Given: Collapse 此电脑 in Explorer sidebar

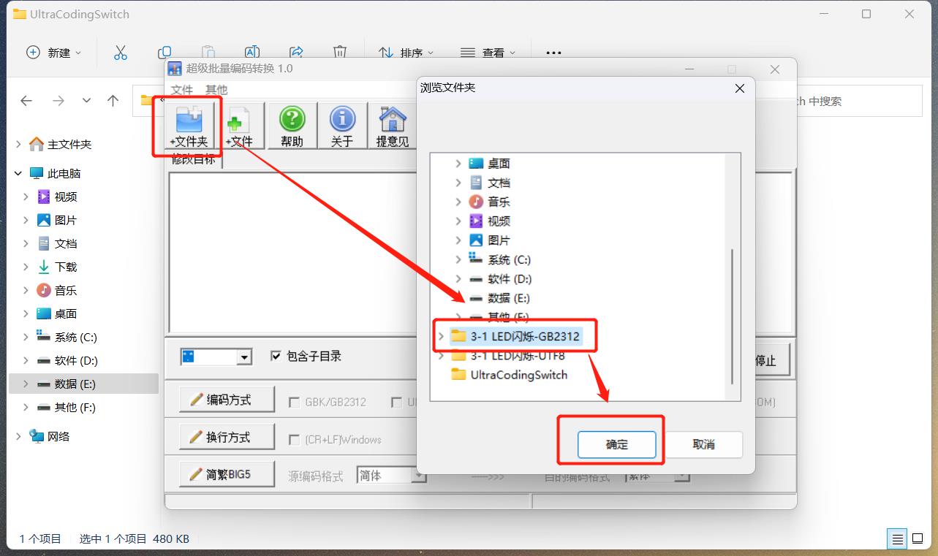Looking at the screenshot, I should [18, 173].
